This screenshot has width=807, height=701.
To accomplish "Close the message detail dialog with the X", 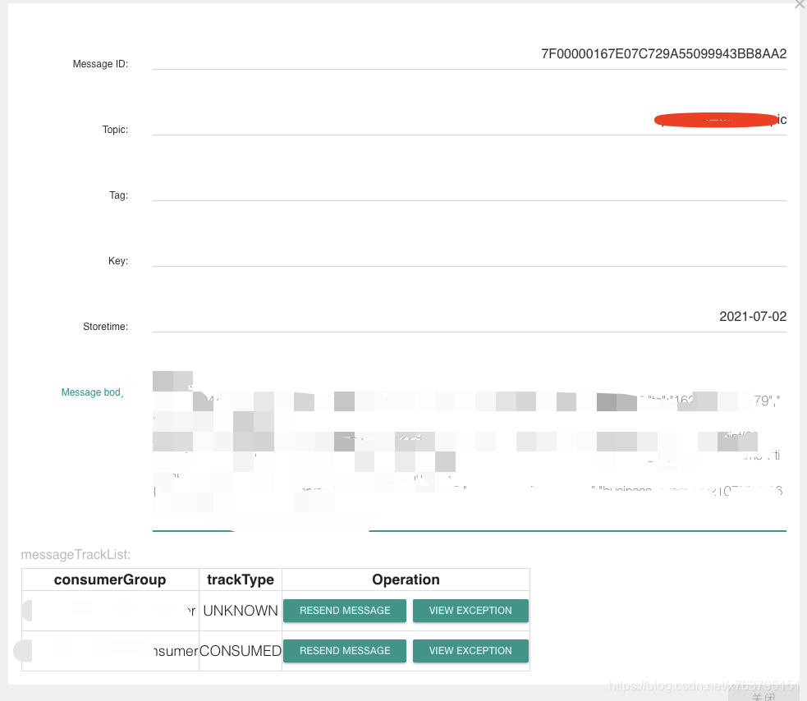I will [800, 5].
